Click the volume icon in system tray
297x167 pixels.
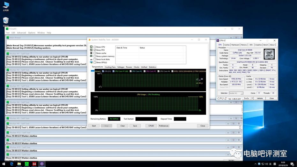(x=267, y=164)
